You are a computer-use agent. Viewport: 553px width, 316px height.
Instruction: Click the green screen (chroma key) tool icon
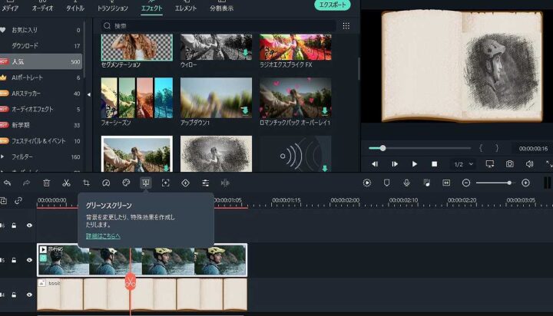(145, 183)
